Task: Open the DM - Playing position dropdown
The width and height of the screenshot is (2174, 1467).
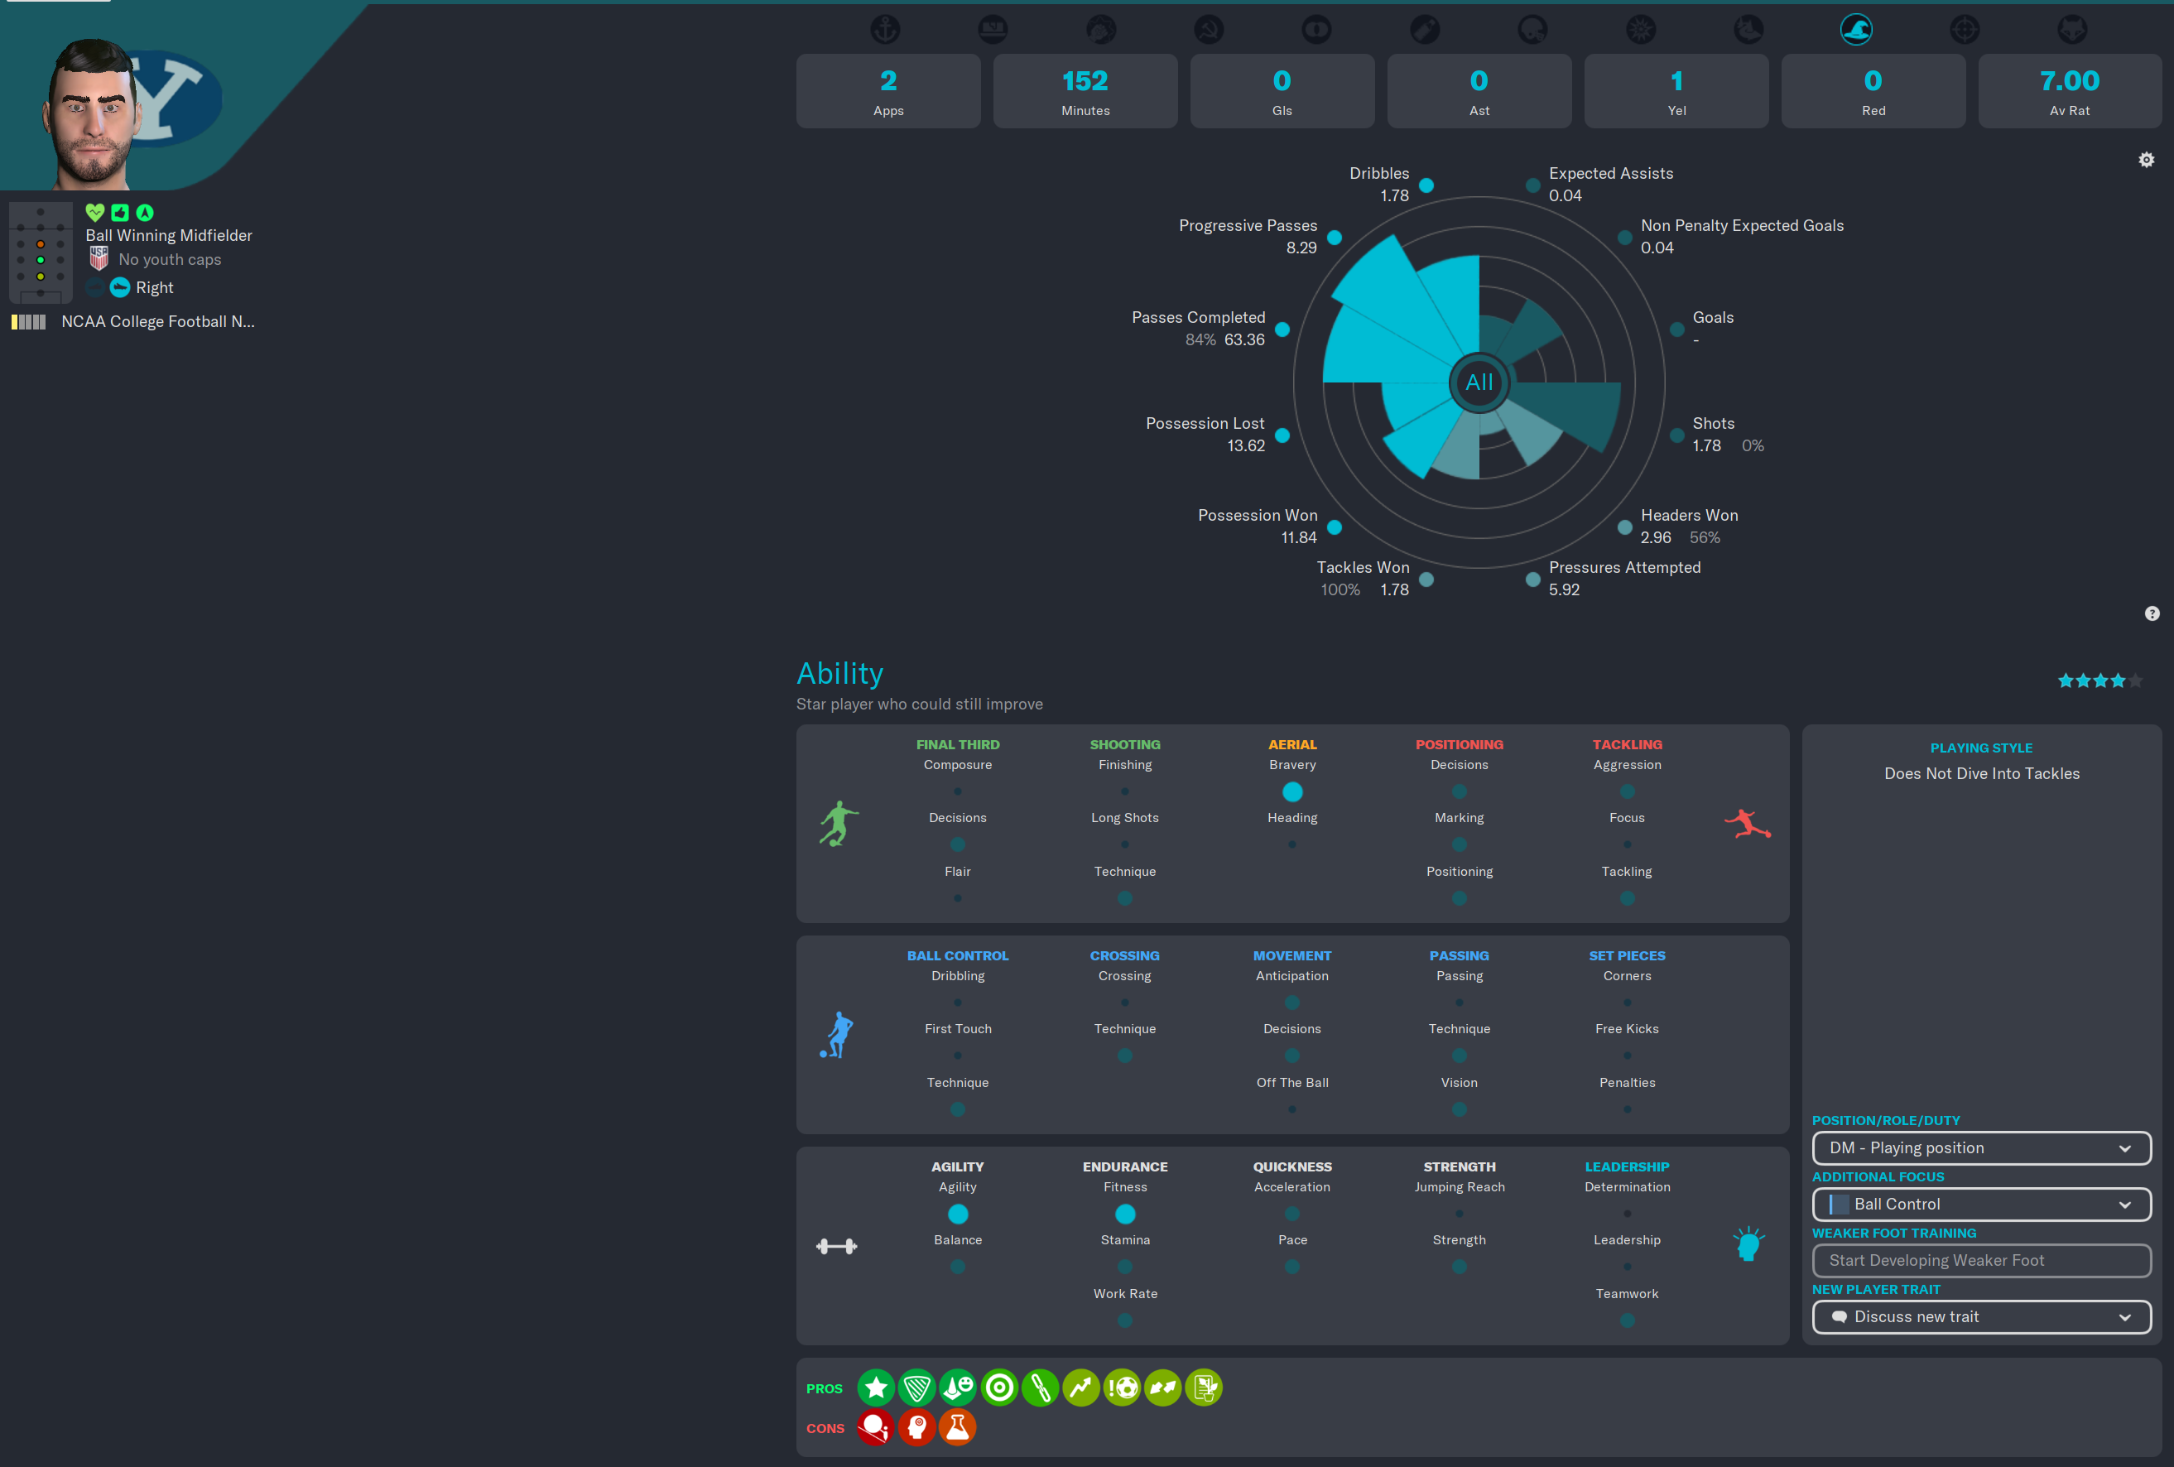Action: click(1980, 1148)
